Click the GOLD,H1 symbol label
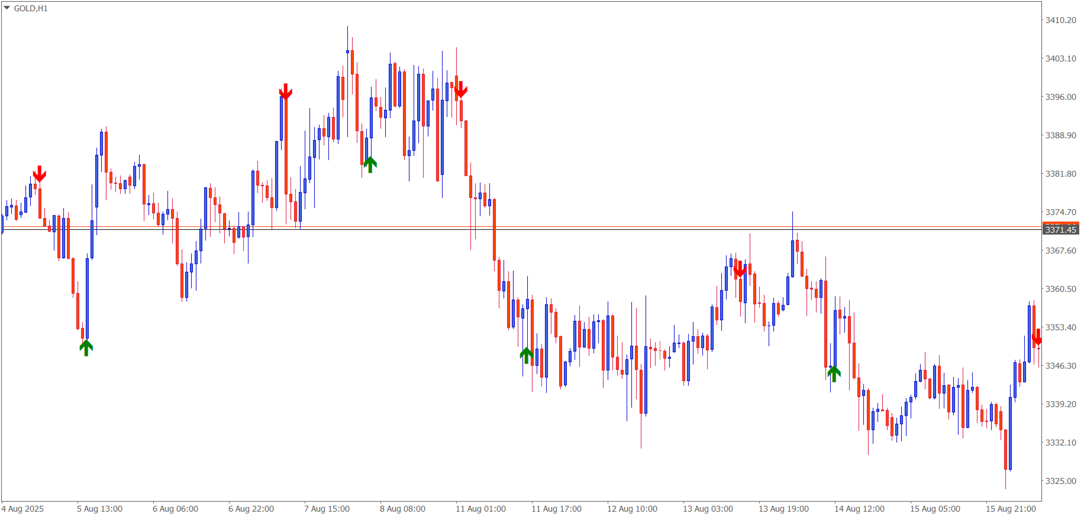The width and height of the screenshot is (1084, 517). (x=31, y=8)
